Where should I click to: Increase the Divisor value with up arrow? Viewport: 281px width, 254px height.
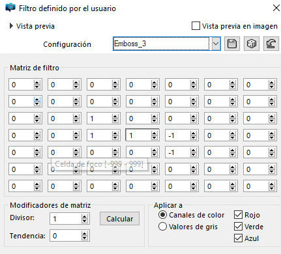point(84,216)
